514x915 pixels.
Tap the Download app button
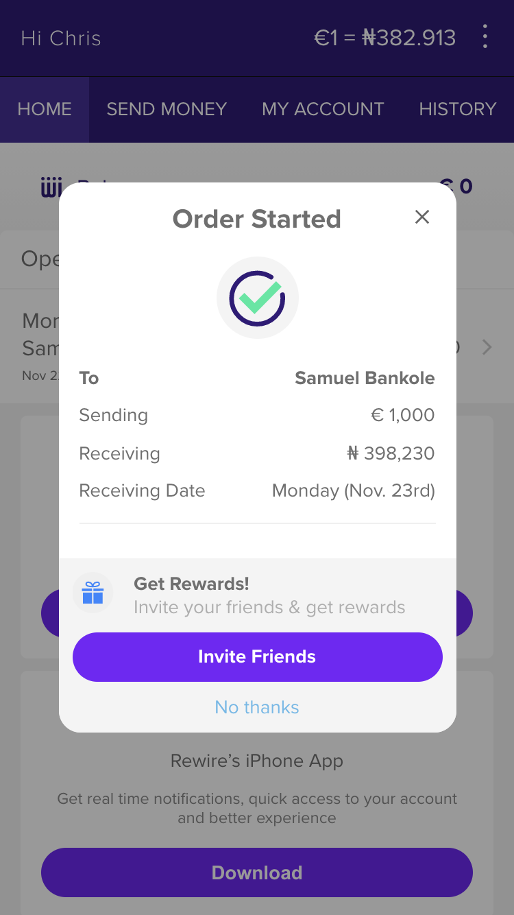(257, 872)
